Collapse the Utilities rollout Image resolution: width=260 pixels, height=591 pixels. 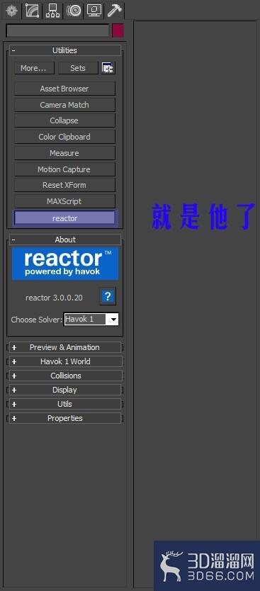pos(64,50)
